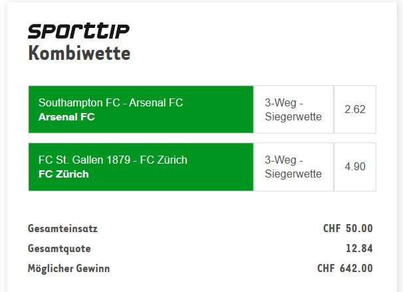Click the Möglicher Gewinn label
Viewport: 403px width, 292px height.
coord(68,268)
